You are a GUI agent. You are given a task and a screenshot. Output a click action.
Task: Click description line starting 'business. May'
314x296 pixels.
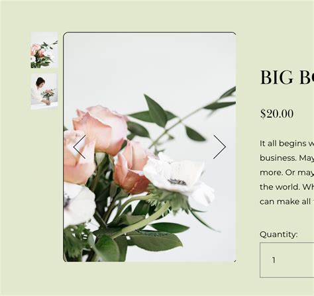coord(287,158)
